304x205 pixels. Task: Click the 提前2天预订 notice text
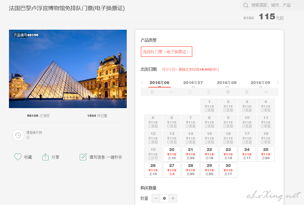click(x=34, y=135)
